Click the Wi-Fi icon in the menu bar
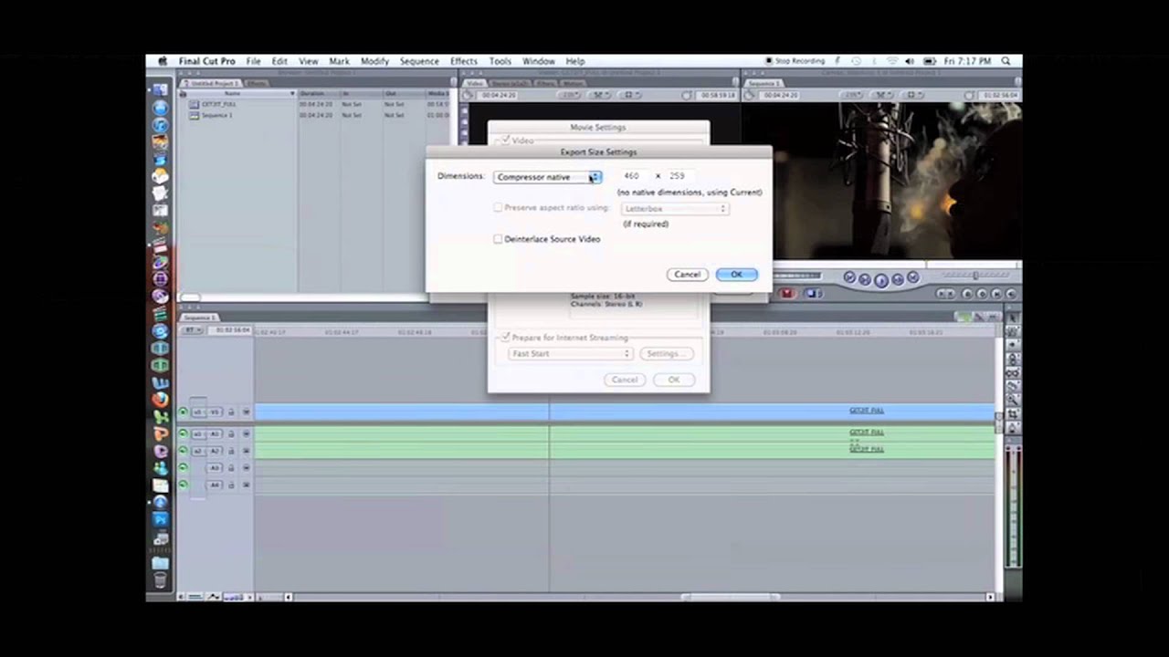 [892, 61]
